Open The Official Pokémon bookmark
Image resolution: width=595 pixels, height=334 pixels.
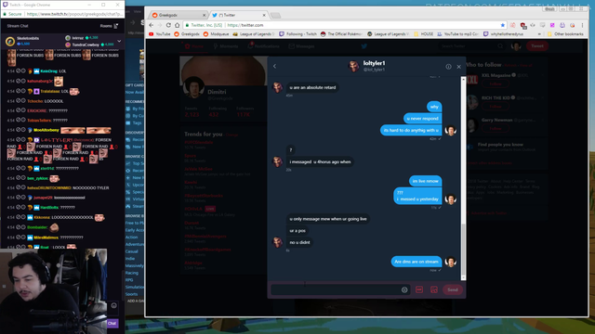click(x=341, y=34)
